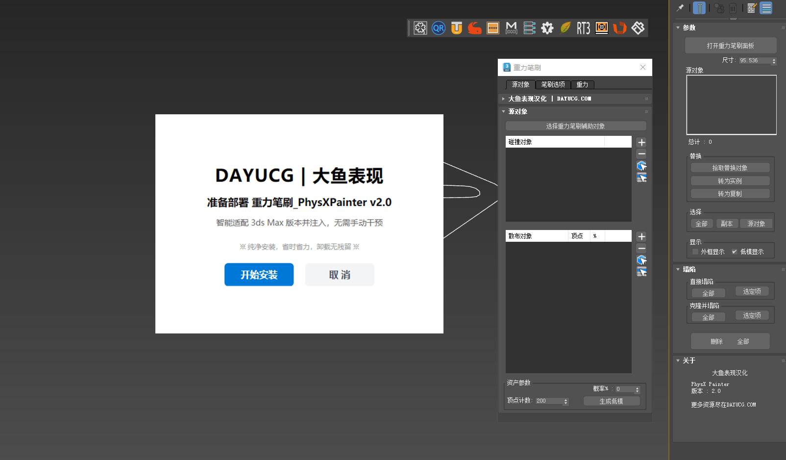Collapse the 塌陷 rollout
Screen dimensions: 786x460
678,269
